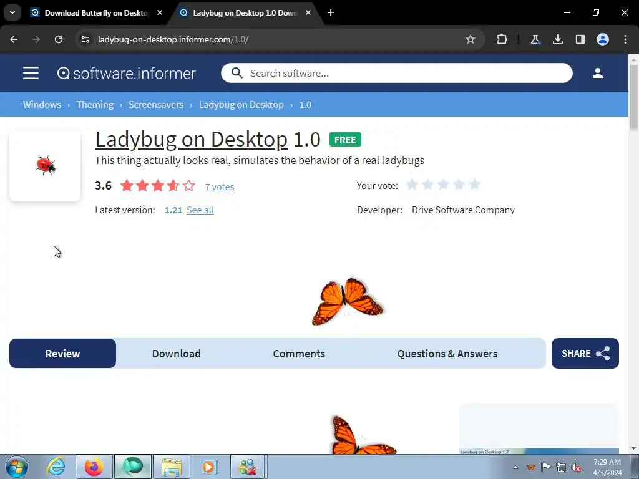Viewport: 639px width, 479px height.
Task: Close the Download Butterfly on Desktop tab
Action: pos(160,12)
